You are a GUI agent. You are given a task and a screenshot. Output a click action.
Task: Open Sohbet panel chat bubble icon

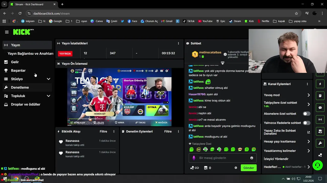pyautogui.click(x=188, y=43)
